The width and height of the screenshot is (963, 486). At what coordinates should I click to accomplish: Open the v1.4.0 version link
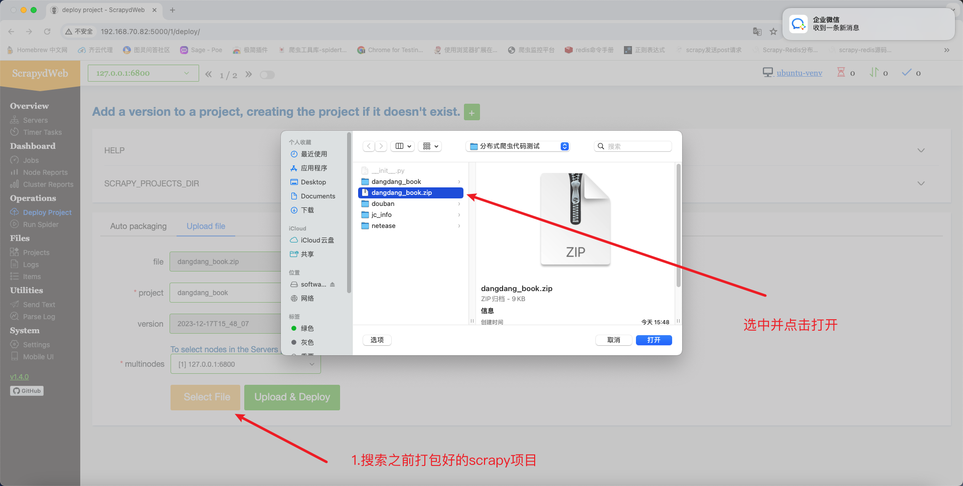19,377
